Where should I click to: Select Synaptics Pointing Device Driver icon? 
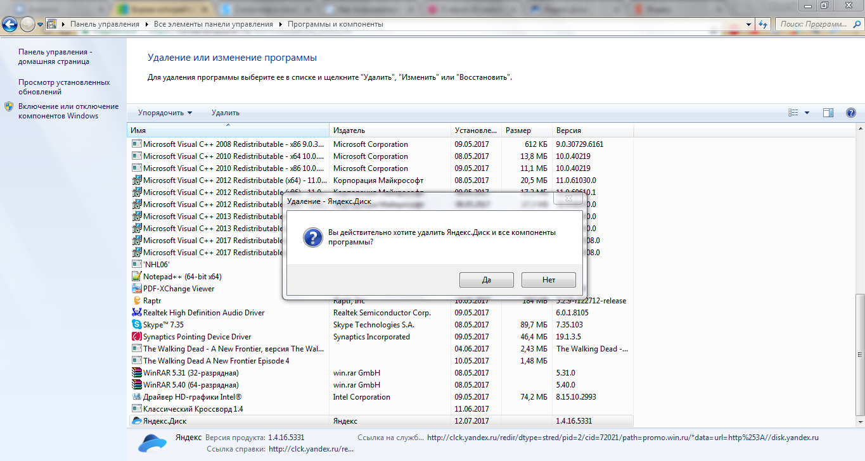(136, 336)
